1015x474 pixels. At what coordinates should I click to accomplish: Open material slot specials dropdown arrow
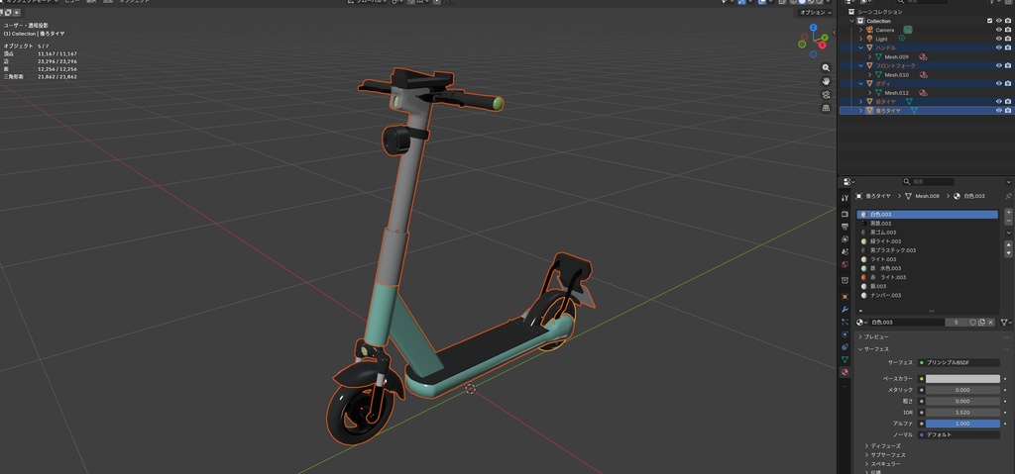[x=1008, y=233]
